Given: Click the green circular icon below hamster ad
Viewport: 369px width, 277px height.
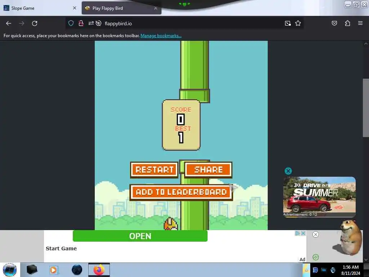Looking at the screenshot, I should pyautogui.click(x=316, y=257).
